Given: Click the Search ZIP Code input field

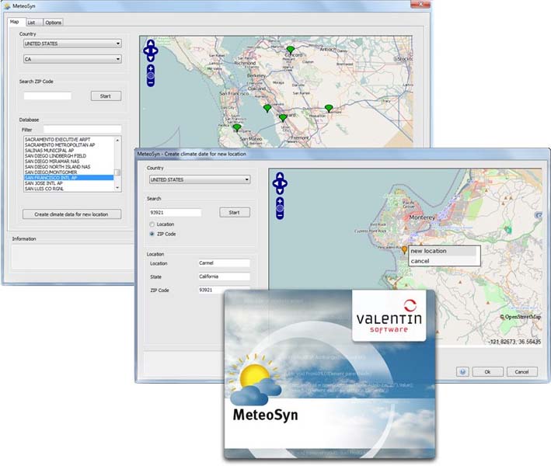Looking at the screenshot, I should [x=47, y=96].
